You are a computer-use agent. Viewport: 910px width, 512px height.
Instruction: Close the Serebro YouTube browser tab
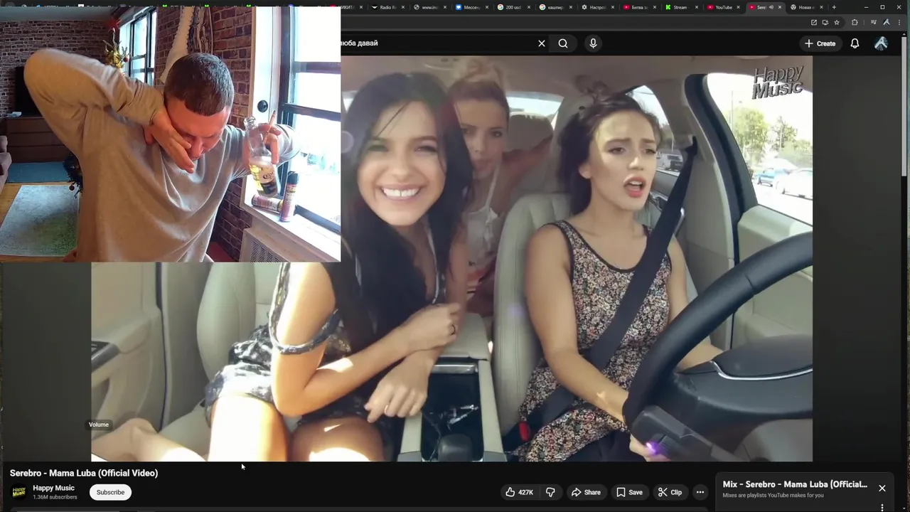tap(780, 7)
